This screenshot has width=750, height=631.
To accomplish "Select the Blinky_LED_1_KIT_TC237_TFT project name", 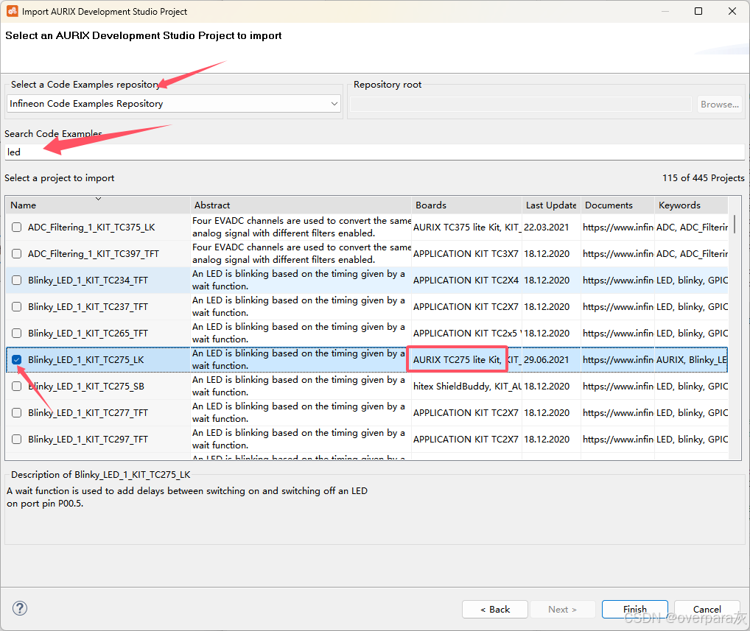I will 88,306.
